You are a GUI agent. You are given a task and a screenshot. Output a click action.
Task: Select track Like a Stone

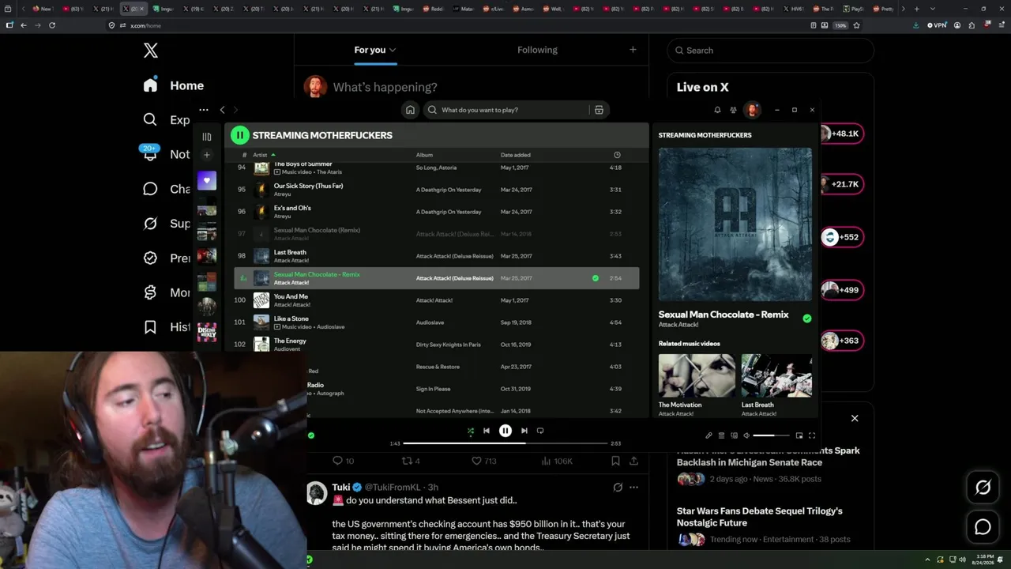click(x=437, y=322)
